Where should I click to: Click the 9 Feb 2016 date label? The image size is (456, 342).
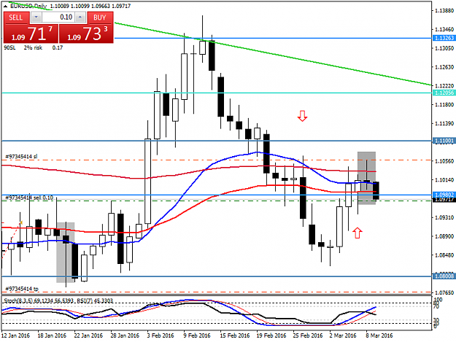pyautogui.click(x=197, y=335)
